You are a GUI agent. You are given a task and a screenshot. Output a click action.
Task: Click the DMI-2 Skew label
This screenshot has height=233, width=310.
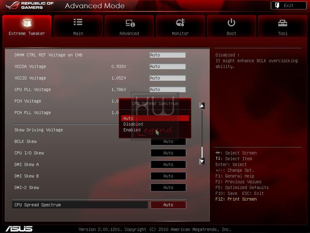click(x=27, y=187)
